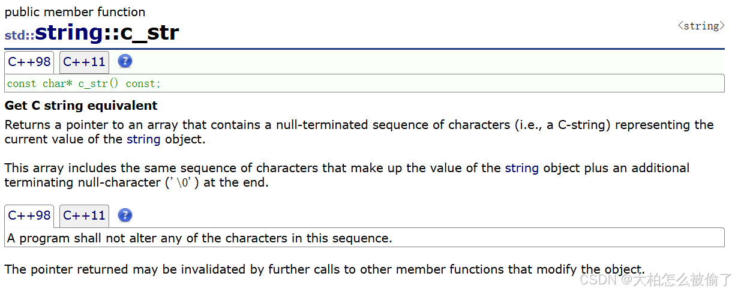Image resolution: width=735 pixels, height=291 pixels.
Task: Click the 'pointer returned may be invalidated' sentence
Action: pos(325,269)
